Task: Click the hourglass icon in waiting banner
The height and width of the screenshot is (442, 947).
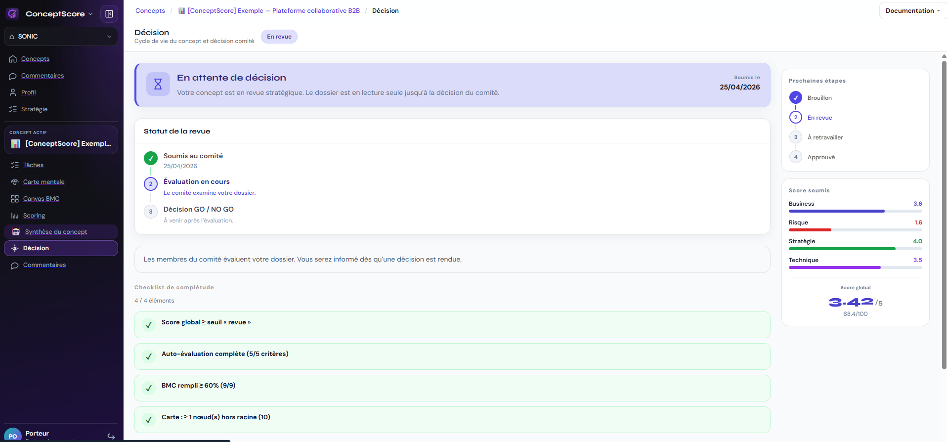Action: pyautogui.click(x=158, y=84)
